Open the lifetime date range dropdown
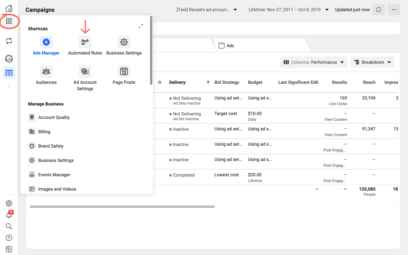 (x=288, y=10)
